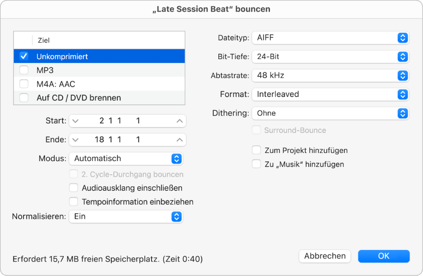Cancel the bounce with Abbrechen
The height and width of the screenshot is (276, 423).
(x=325, y=256)
